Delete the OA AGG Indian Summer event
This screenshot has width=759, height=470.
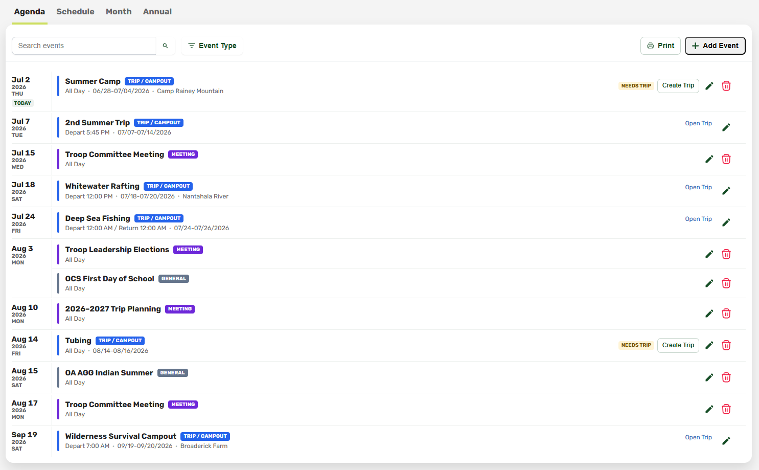[726, 377]
